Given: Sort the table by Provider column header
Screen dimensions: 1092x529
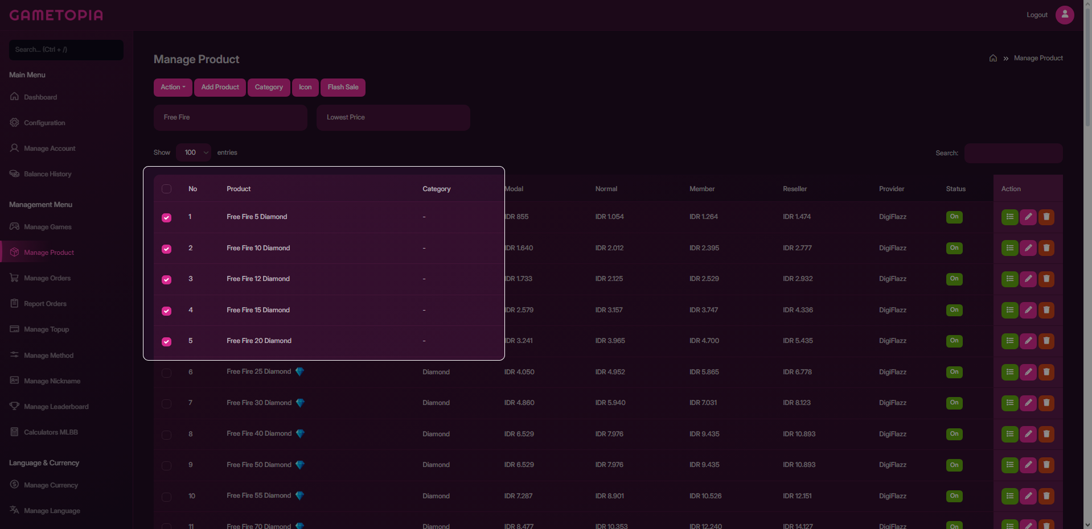Looking at the screenshot, I should 892,189.
